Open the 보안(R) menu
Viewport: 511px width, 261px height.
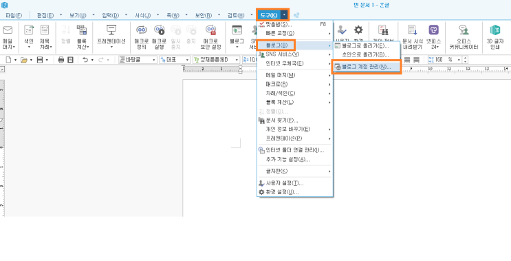tap(204, 15)
